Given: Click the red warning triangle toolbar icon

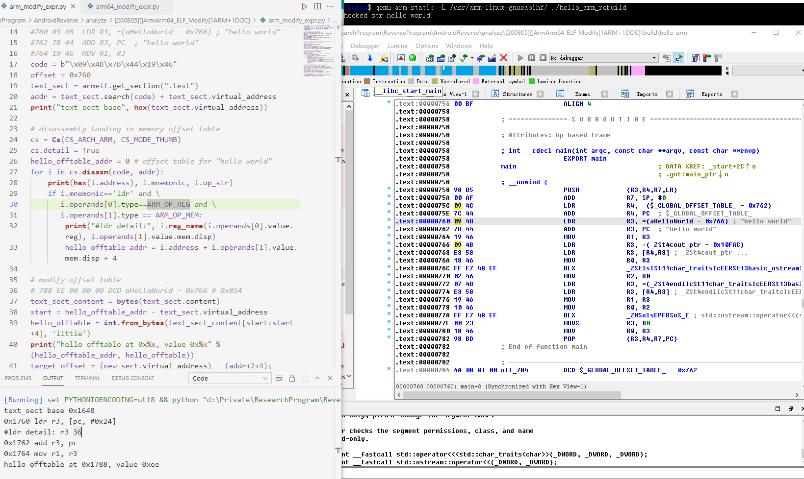Looking at the screenshot, I should click(401, 58).
